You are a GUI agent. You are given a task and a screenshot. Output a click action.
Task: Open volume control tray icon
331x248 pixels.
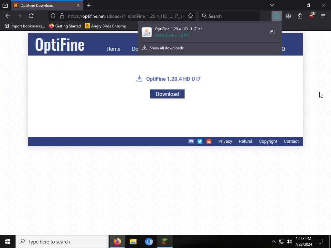pos(289,242)
